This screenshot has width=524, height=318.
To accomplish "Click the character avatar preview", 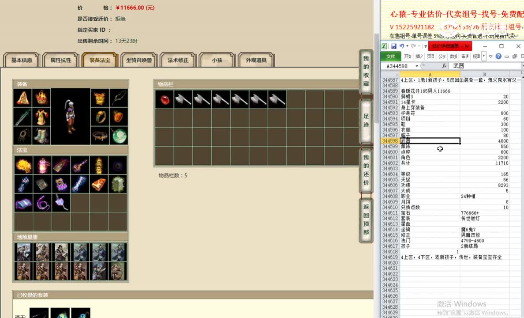I will (x=71, y=117).
